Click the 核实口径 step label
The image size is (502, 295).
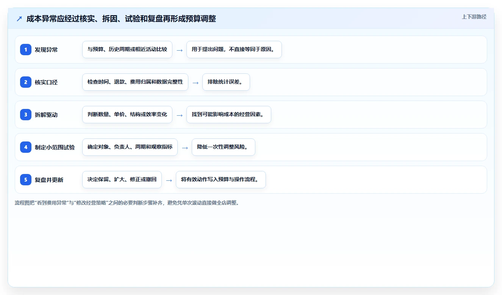click(46, 82)
